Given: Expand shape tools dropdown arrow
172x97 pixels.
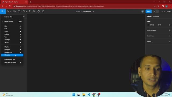Looking at the screenshot, I should coord(21,11).
